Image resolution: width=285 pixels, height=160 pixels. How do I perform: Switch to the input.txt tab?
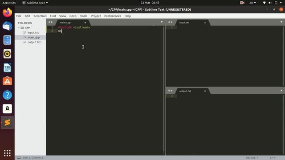click(x=184, y=23)
